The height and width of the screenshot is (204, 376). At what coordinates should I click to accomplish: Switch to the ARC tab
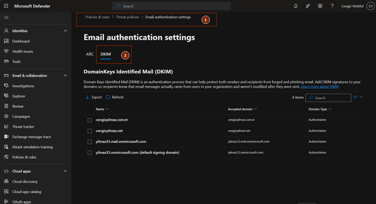click(x=90, y=54)
